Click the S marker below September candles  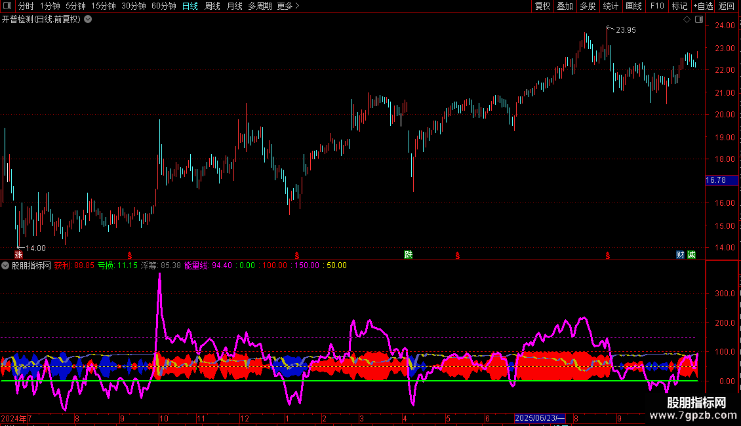[608, 256]
